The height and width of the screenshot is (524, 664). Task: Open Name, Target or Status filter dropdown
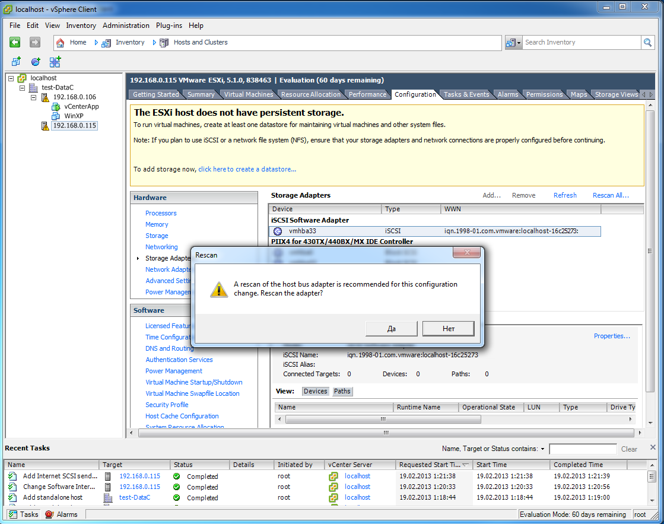(x=542, y=449)
